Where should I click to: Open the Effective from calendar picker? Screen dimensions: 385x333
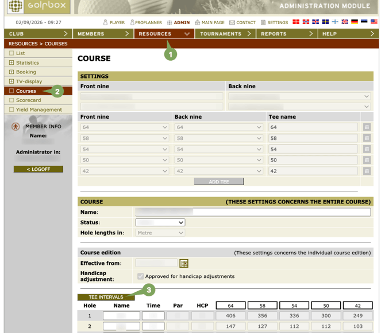(x=184, y=264)
